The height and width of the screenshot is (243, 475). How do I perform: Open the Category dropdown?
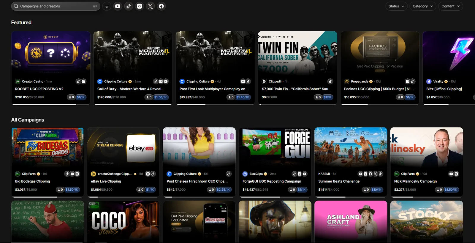(x=423, y=6)
